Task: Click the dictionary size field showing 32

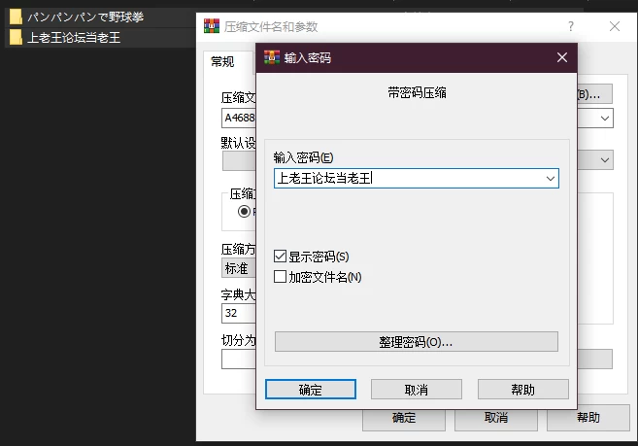Action: (239, 313)
